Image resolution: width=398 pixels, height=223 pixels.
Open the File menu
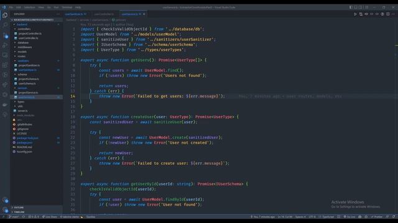[11, 7]
